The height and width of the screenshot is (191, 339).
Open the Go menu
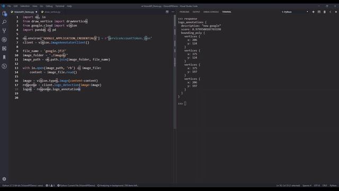pos(41,6)
